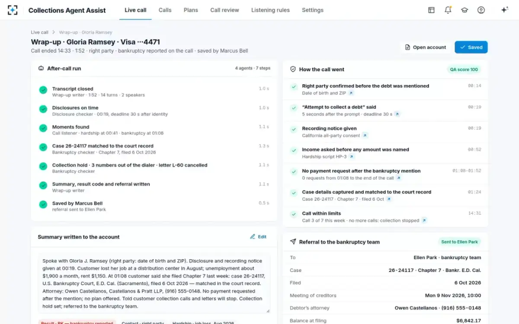The width and height of the screenshot is (519, 324).
Task: Open the AI sparkle assistant icon
Action: 504,10
